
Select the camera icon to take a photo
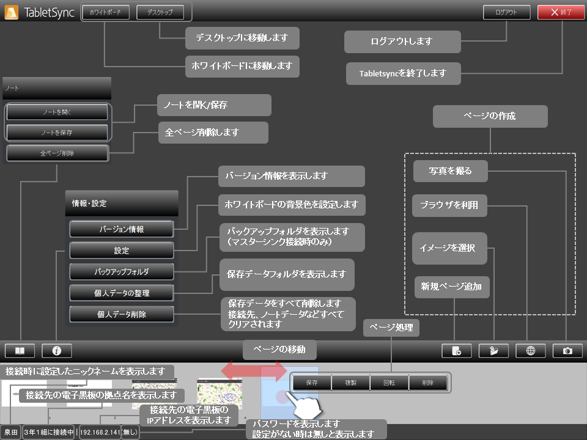[x=567, y=350]
